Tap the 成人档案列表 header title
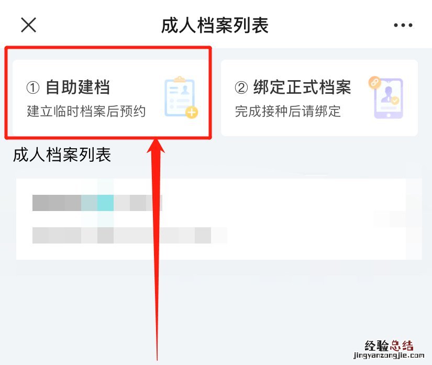 215,25
